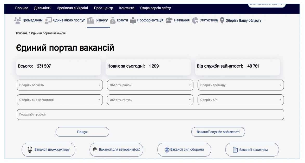
Task: Click the Гранти money bag icon
Action: [113, 20]
